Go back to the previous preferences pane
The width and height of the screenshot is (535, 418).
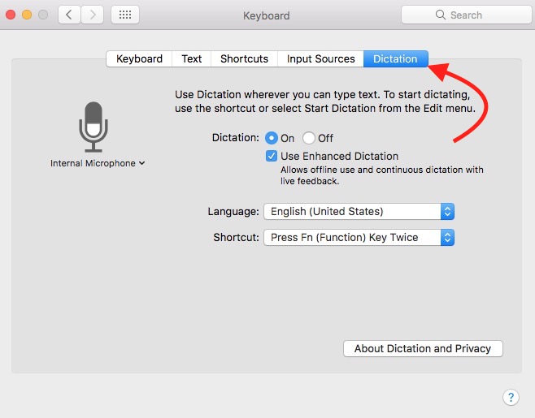69,15
